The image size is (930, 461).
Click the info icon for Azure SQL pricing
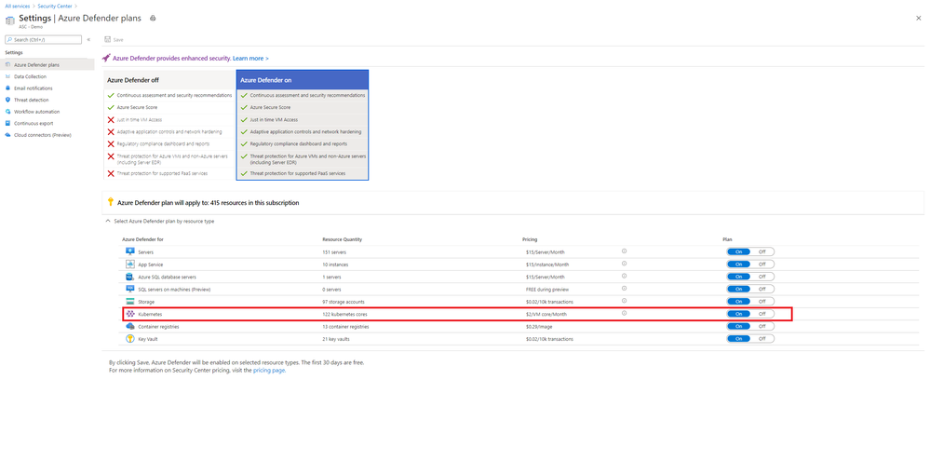click(x=624, y=276)
